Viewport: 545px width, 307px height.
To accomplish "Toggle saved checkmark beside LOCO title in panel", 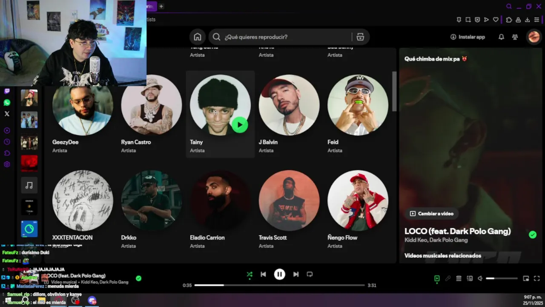I will [x=533, y=235].
